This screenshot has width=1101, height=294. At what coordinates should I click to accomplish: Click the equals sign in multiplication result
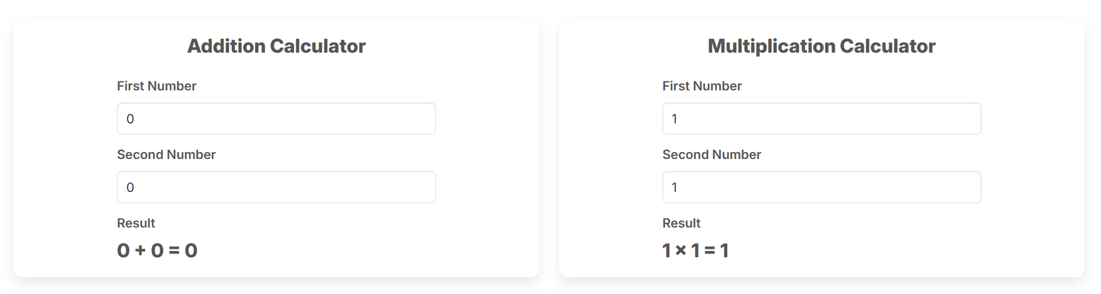710,251
